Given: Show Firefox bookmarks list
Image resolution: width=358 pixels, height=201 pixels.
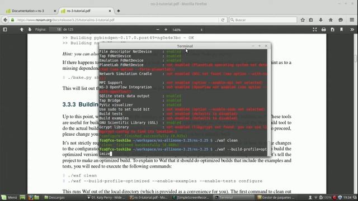Looking at the screenshot, I should (x=311, y=20).
